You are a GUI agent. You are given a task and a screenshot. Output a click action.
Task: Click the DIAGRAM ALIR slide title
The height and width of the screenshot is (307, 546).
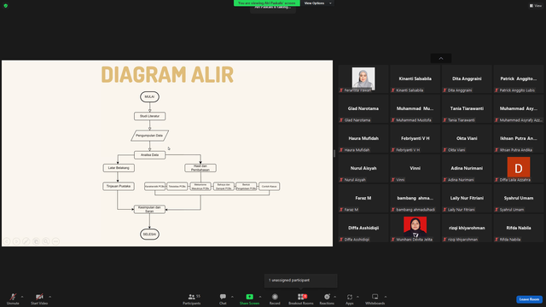167,74
